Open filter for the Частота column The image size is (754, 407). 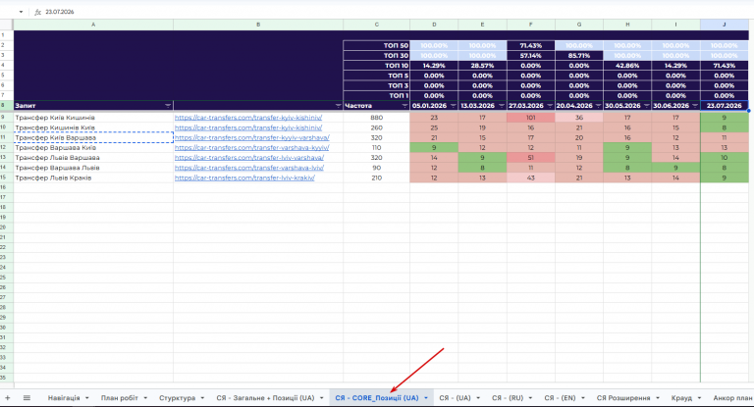click(x=404, y=106)
